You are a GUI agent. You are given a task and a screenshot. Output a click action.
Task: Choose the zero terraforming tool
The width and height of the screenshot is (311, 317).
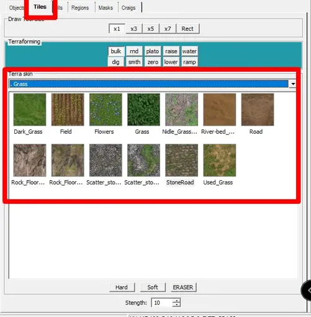point(153,62)
